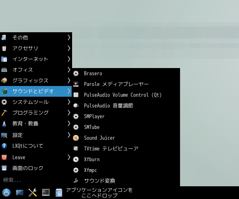Click the Brasero gear icon
The height and width of the screenshot is (199, 239).
click(x=76, y=73)
